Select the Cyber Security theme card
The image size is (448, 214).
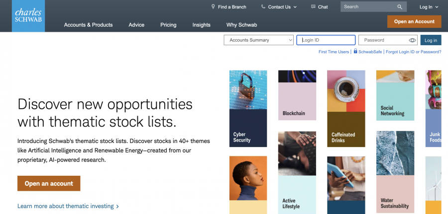[x=248, y=109]
